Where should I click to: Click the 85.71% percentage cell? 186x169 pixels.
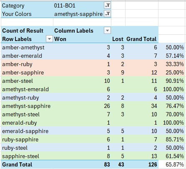click(172, 139)
